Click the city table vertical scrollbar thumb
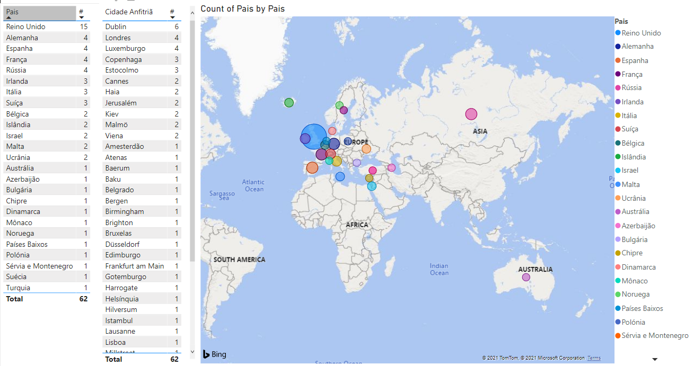 click(x=192, y=141)
